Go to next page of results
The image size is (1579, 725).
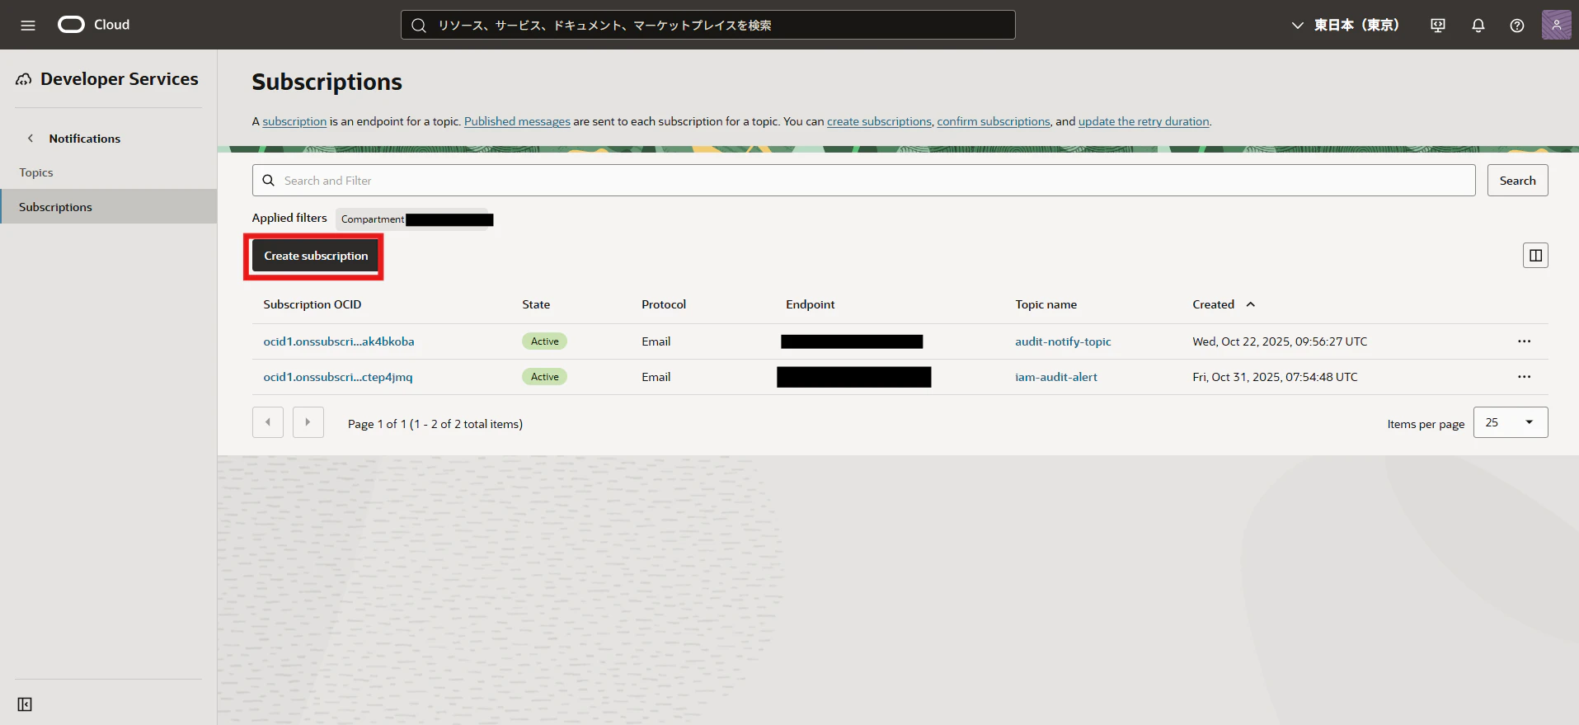308,422
